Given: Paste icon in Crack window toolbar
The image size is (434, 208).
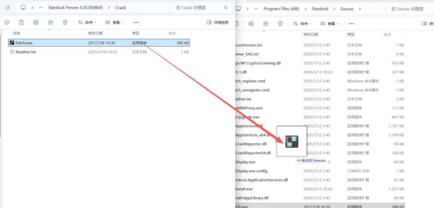Looking at the screenshot, I should 21,22.
